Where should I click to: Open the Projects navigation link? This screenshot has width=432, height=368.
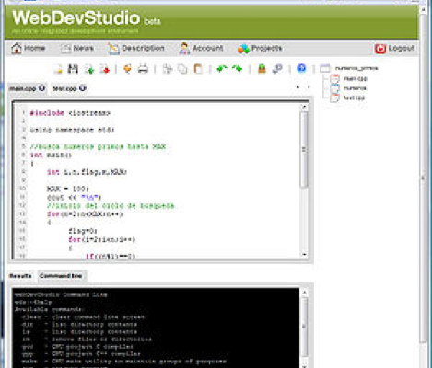pos(266,48)
